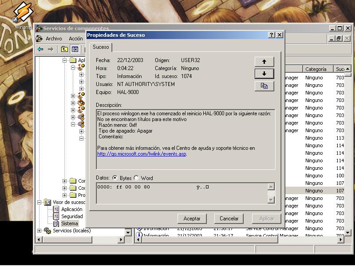
Task: Go to previous event with up arrow
Action: (264, 62)
